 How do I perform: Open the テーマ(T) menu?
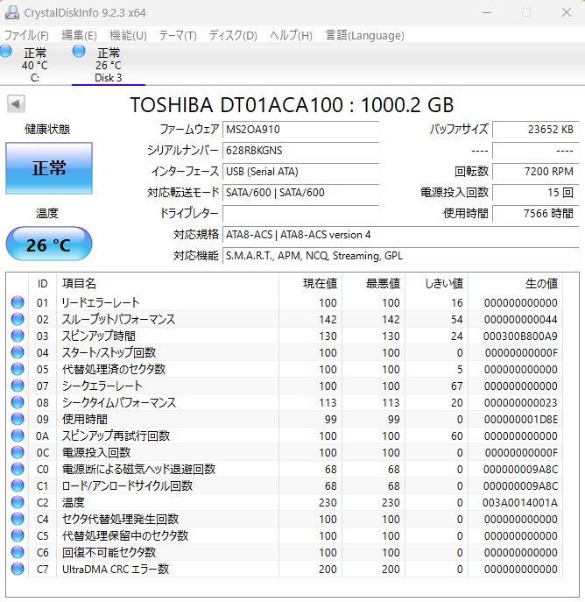pyautogui.click(x=178, y=36)
